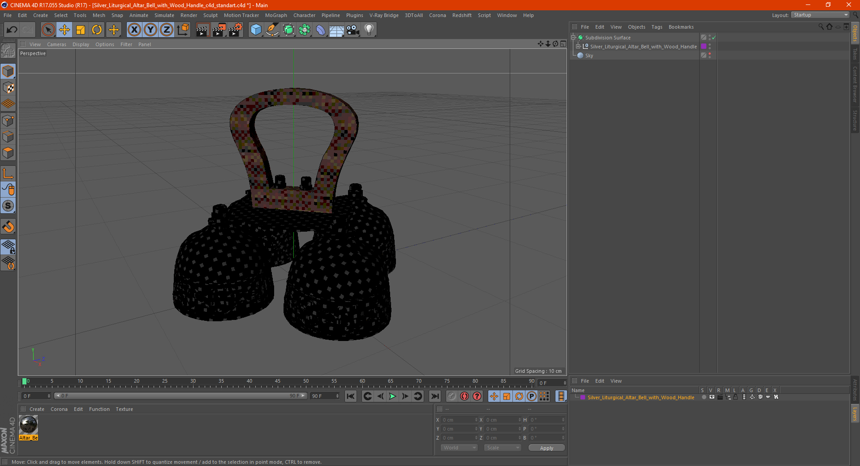
Task: Play the animation forward
Action: point(392,396)
